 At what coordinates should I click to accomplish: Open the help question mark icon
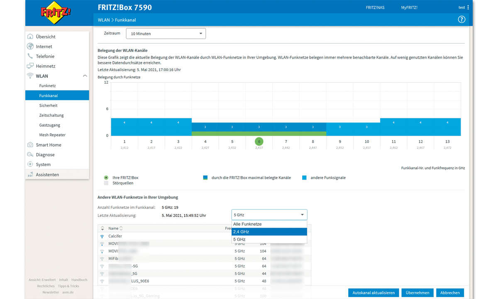pyautogui.click(x=461, y=20)
